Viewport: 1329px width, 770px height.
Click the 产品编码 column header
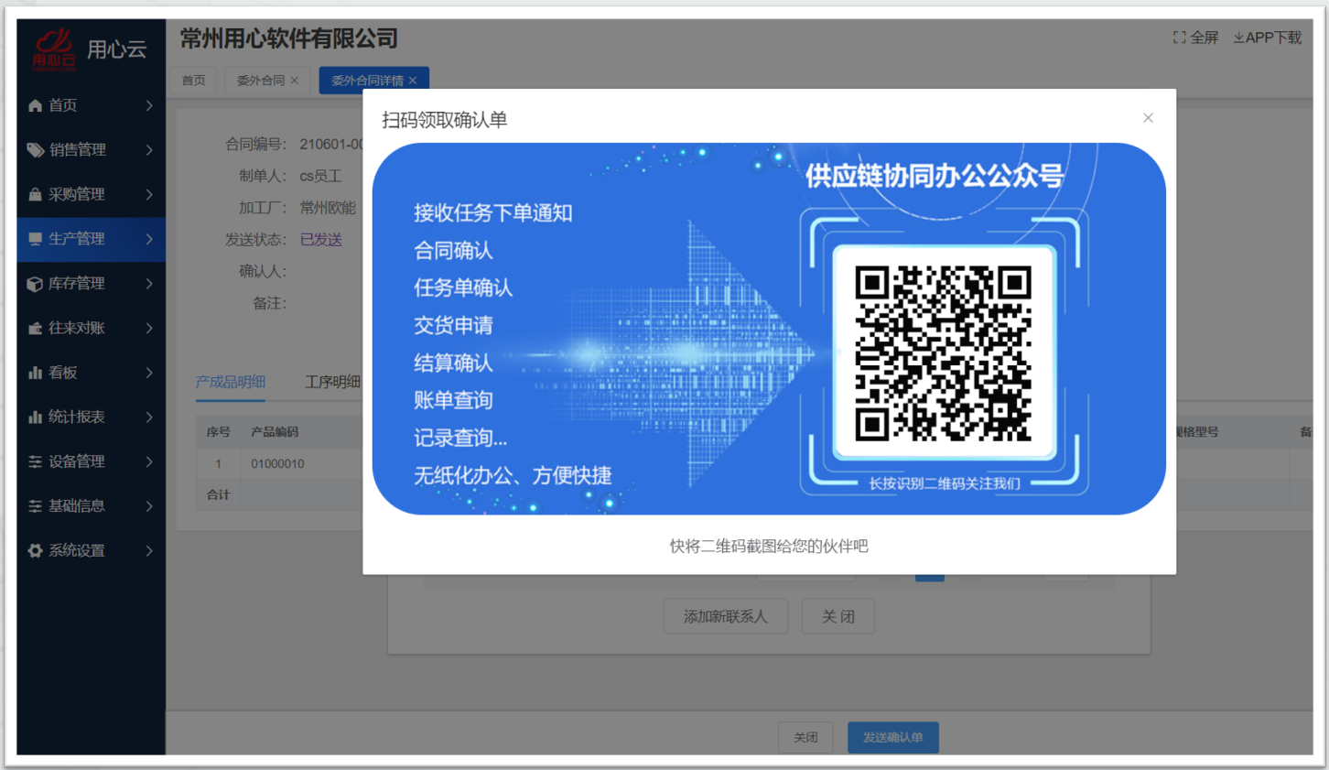coord(275,432)
